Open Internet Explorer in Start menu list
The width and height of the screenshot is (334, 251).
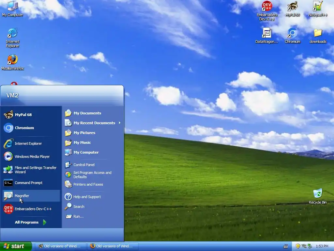(31, 143)
